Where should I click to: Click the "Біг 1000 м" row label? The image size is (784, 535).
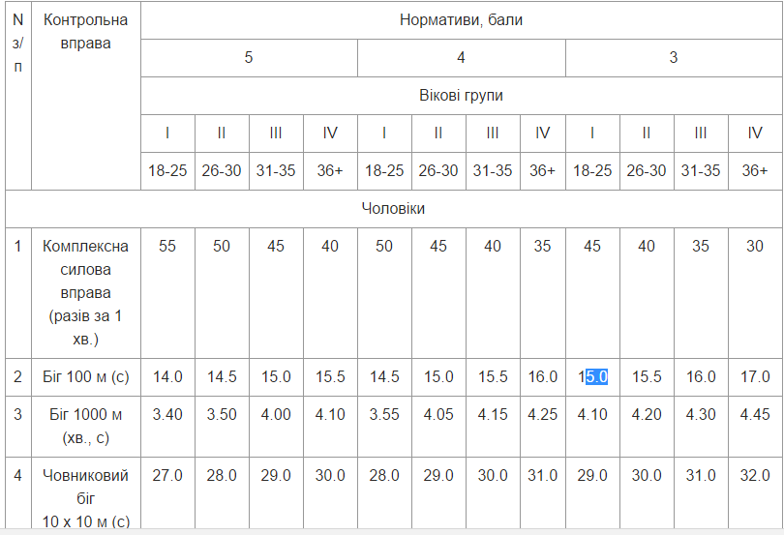coord(85,426)
